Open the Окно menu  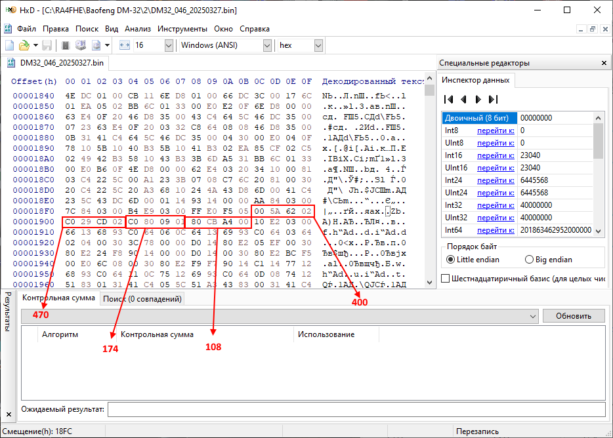point(223,29)
